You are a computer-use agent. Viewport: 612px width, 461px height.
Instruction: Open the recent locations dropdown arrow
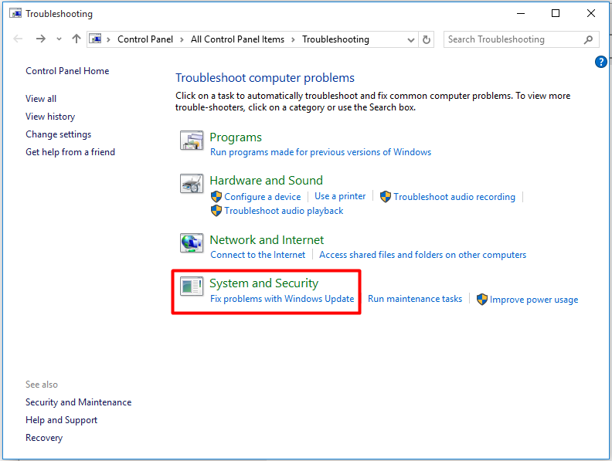pos(59,39)
